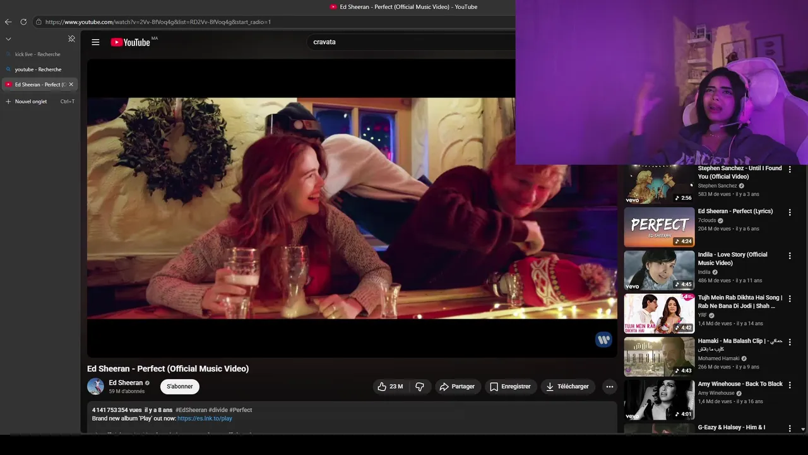The width and height of the screenshot is (808, 455).
Task: Open the Stephen Sanchez 'Until I Found You' thumbnail
Action: pos(659,185)
